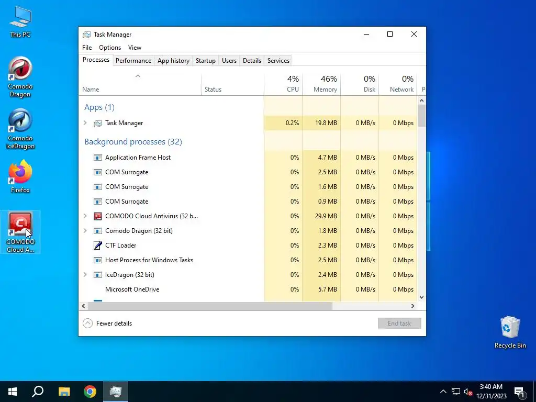Show hidden system tray icons
The width and height of the screenshot is (536, 402).
443,392
